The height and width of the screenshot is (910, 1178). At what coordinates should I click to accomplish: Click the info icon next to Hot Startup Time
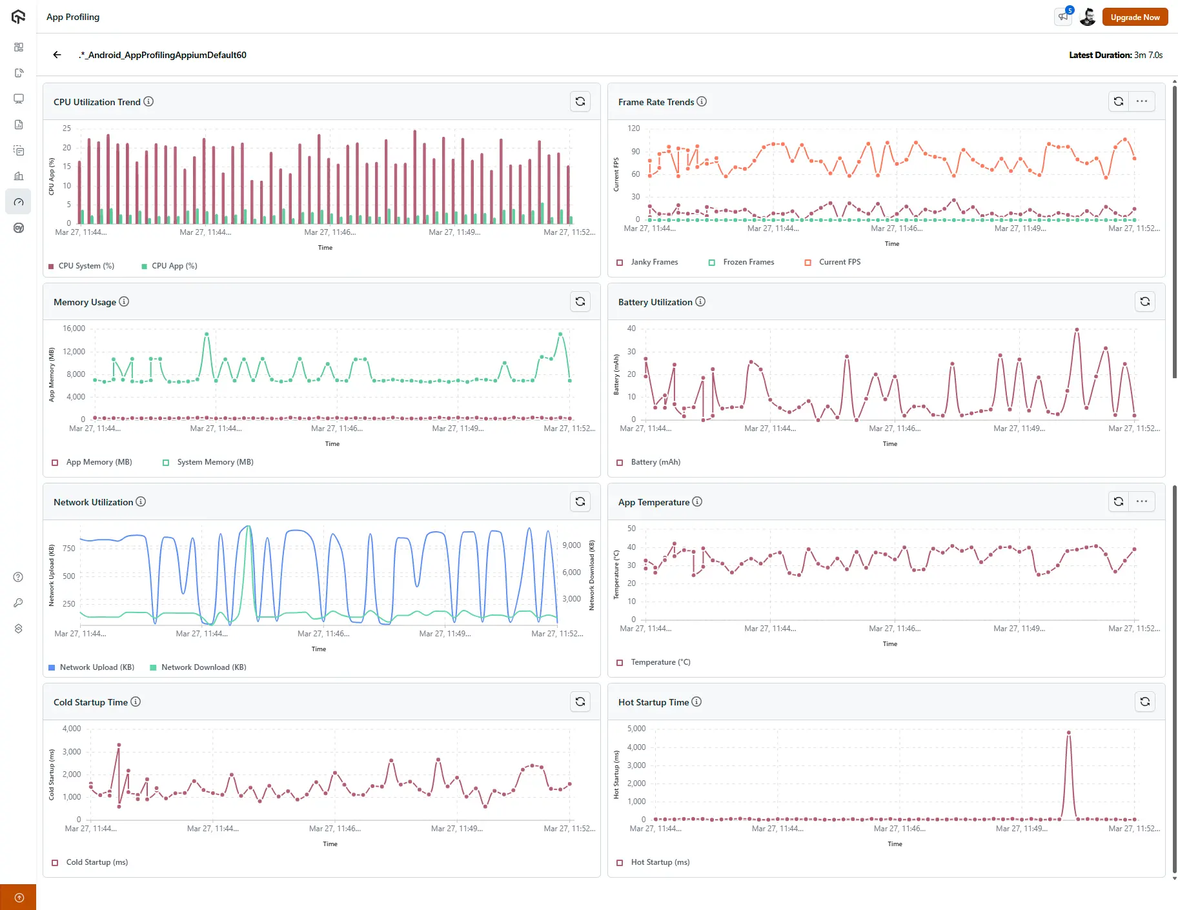point(696,702)
